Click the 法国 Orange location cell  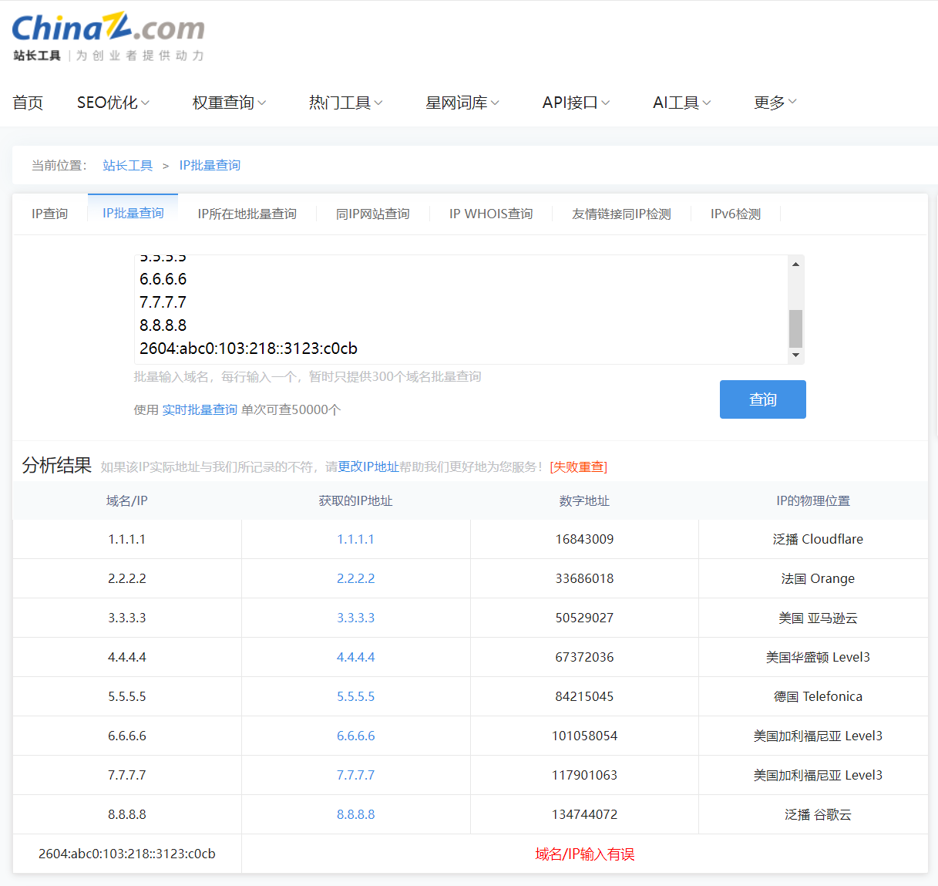coord(813,578)
